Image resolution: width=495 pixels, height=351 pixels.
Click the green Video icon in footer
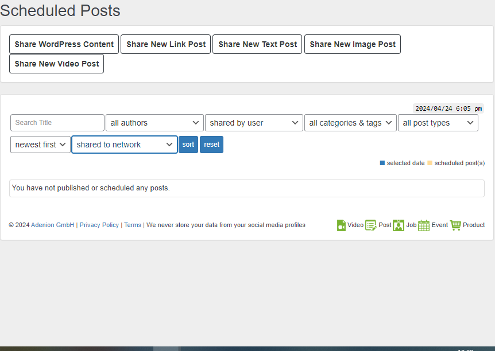[x=341, y=225]
